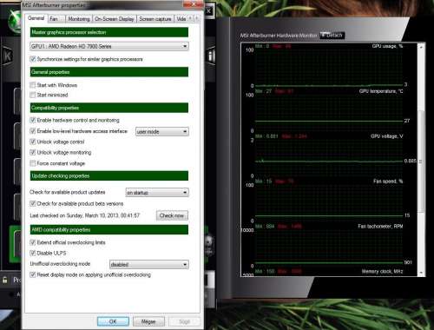Toggle Unlock voltage control checkbox

point(33,142)
